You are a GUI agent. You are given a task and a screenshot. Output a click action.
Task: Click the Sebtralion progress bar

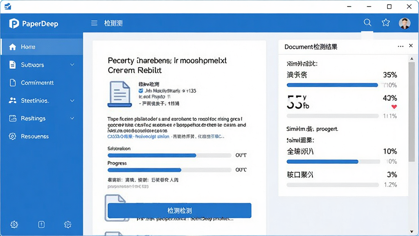coord(169,155)
